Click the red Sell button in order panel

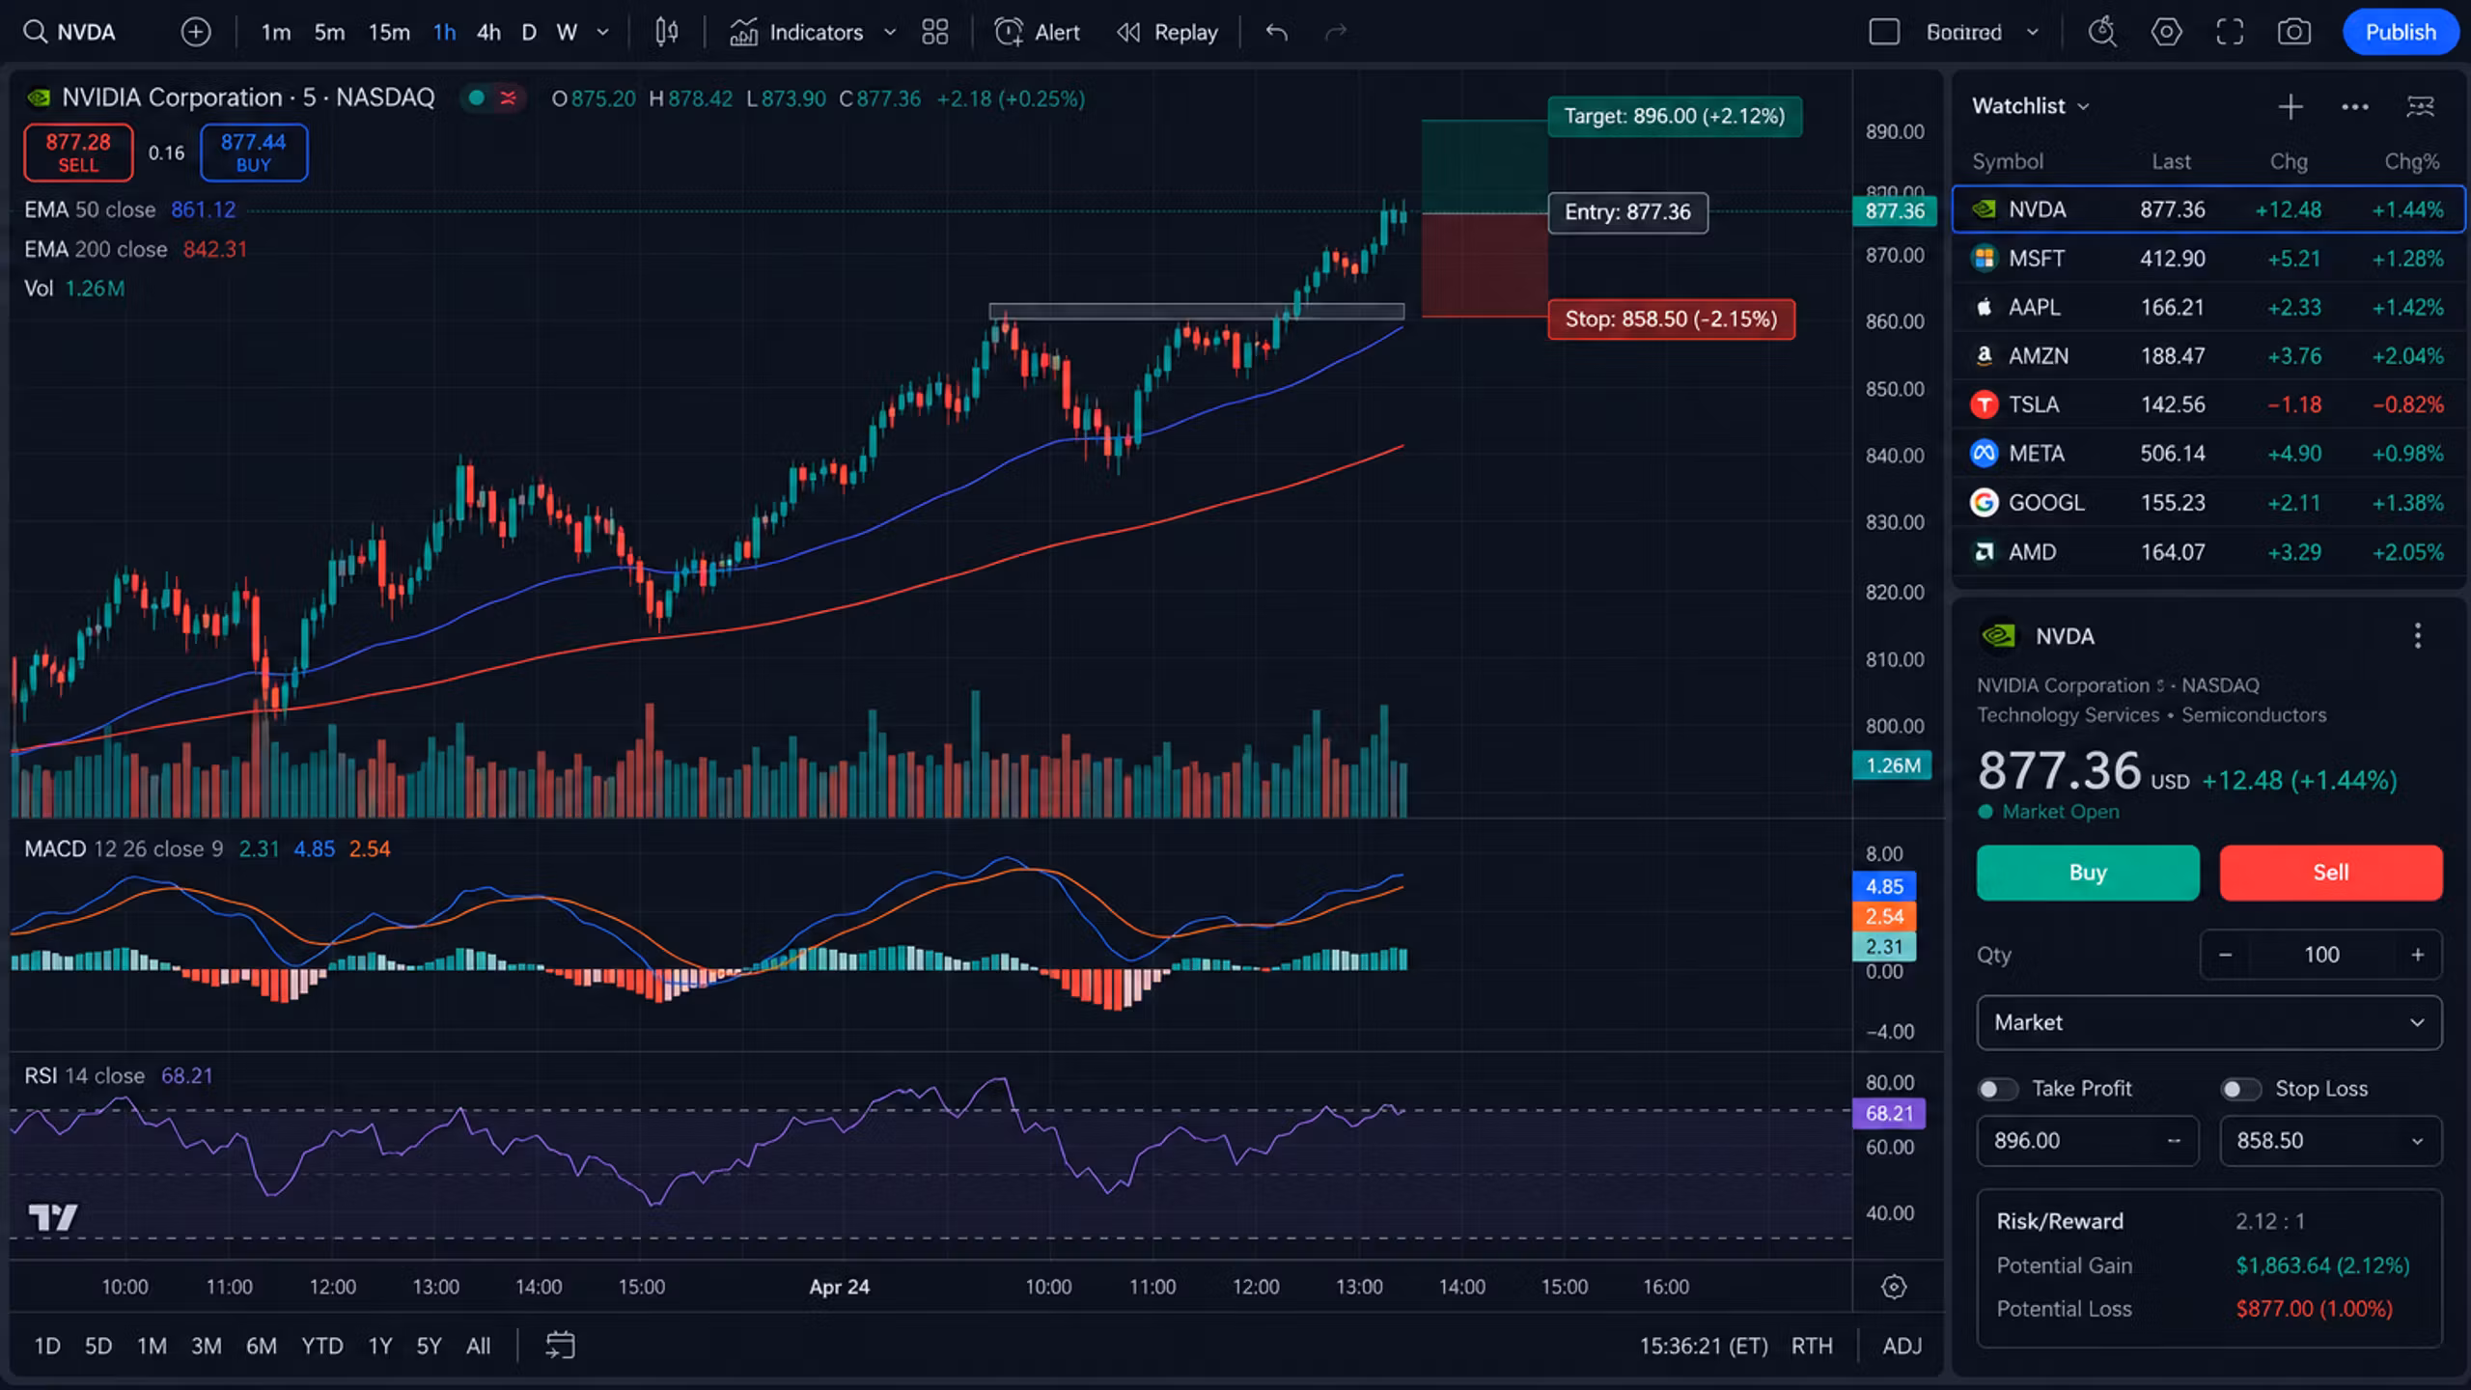tap(2331, 873)
